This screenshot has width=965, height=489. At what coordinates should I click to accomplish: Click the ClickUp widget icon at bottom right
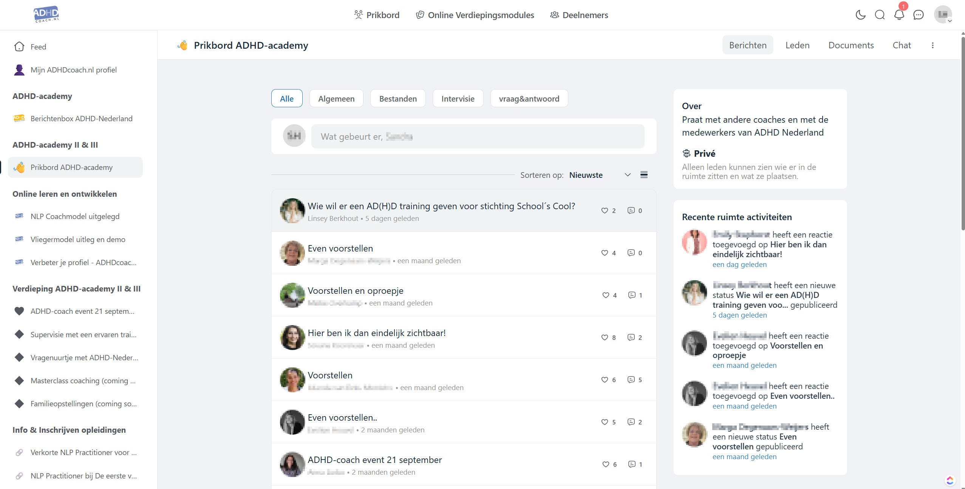[x=950, y=480]
